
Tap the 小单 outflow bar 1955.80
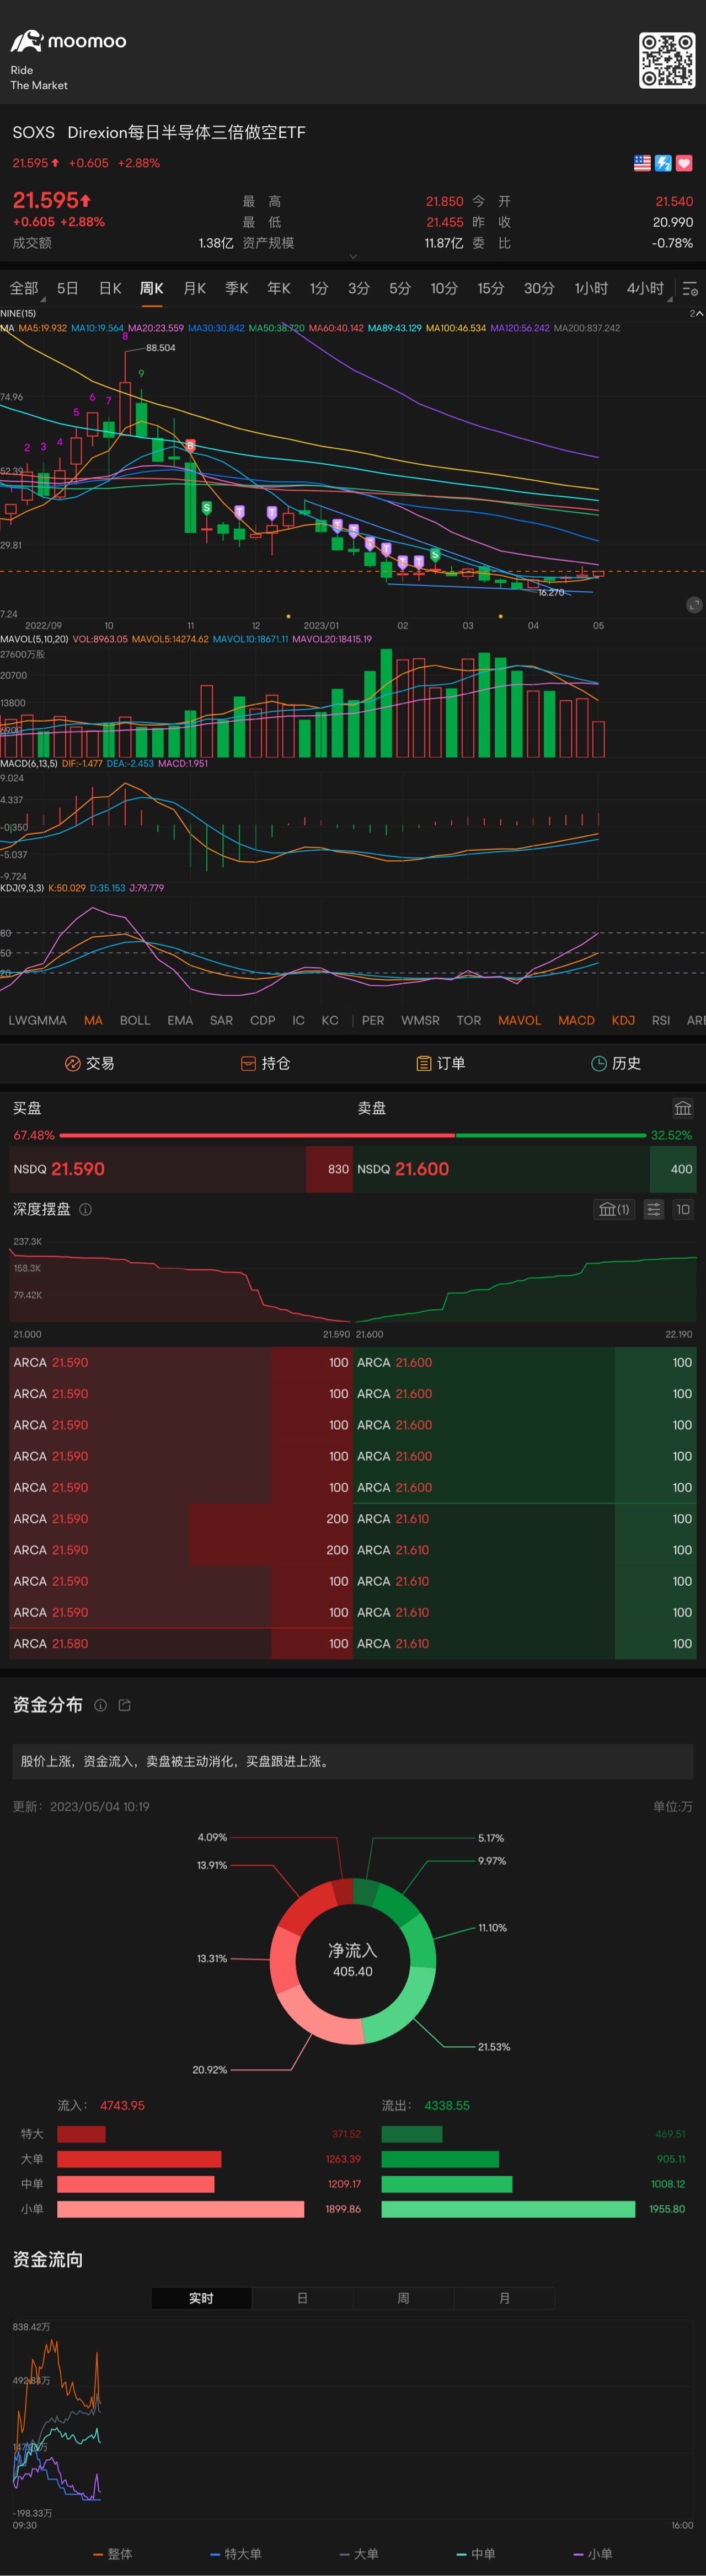coord(508,2209)
